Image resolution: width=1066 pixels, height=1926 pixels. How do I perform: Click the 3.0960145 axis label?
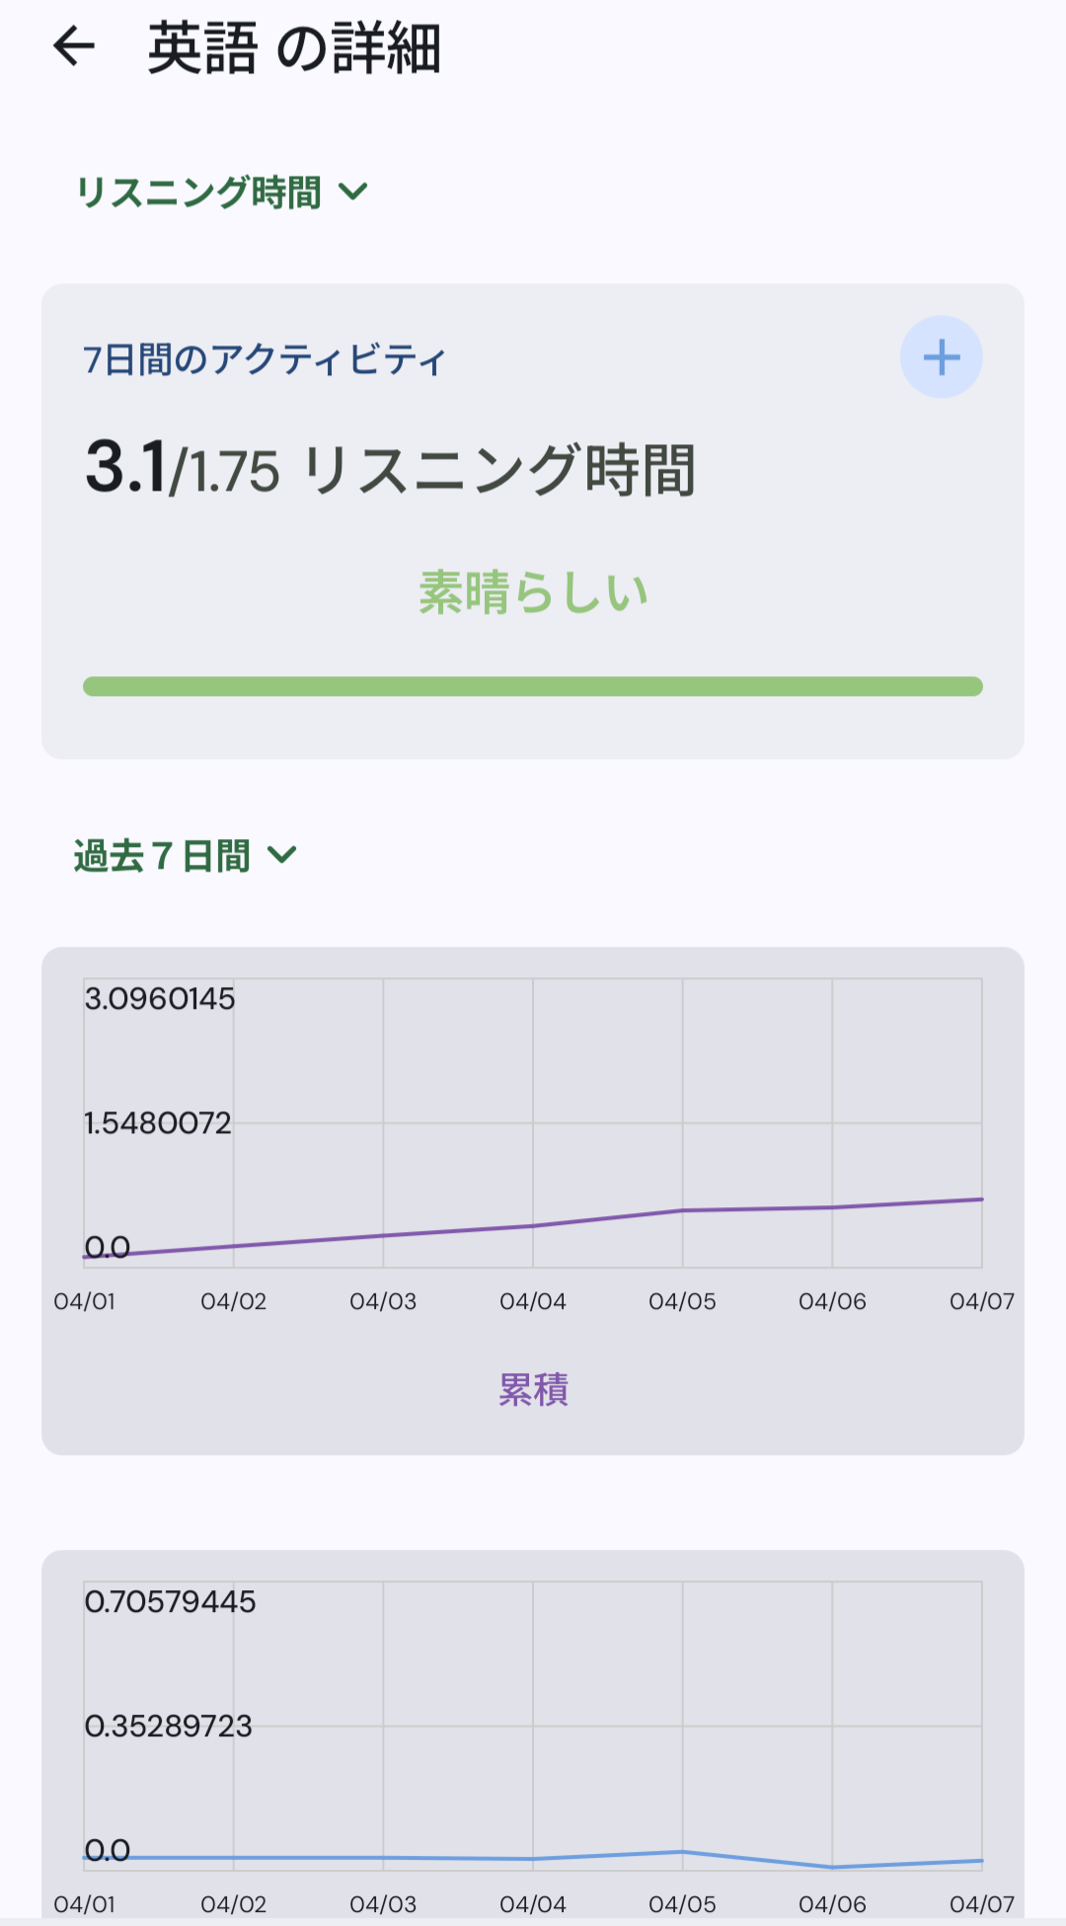pos(160,999)
